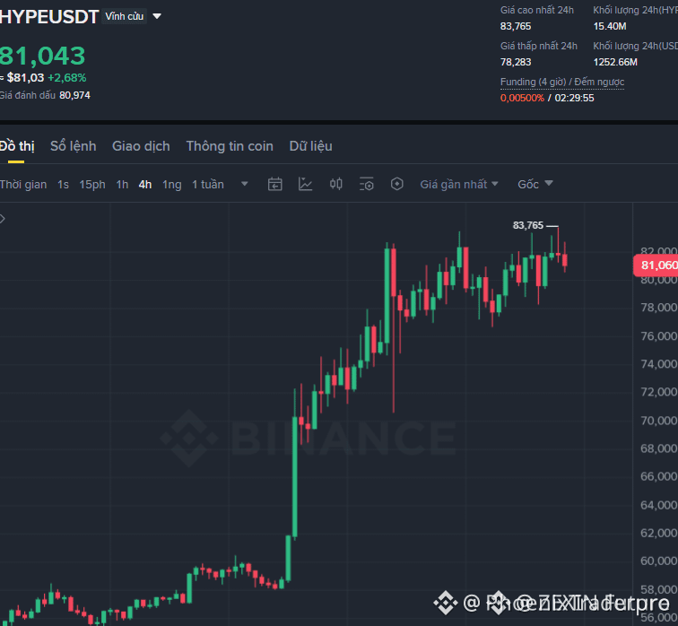The image size is (678, 626).
Task: Click the HYPEUSDT pair title
Action: click(48, 17)
